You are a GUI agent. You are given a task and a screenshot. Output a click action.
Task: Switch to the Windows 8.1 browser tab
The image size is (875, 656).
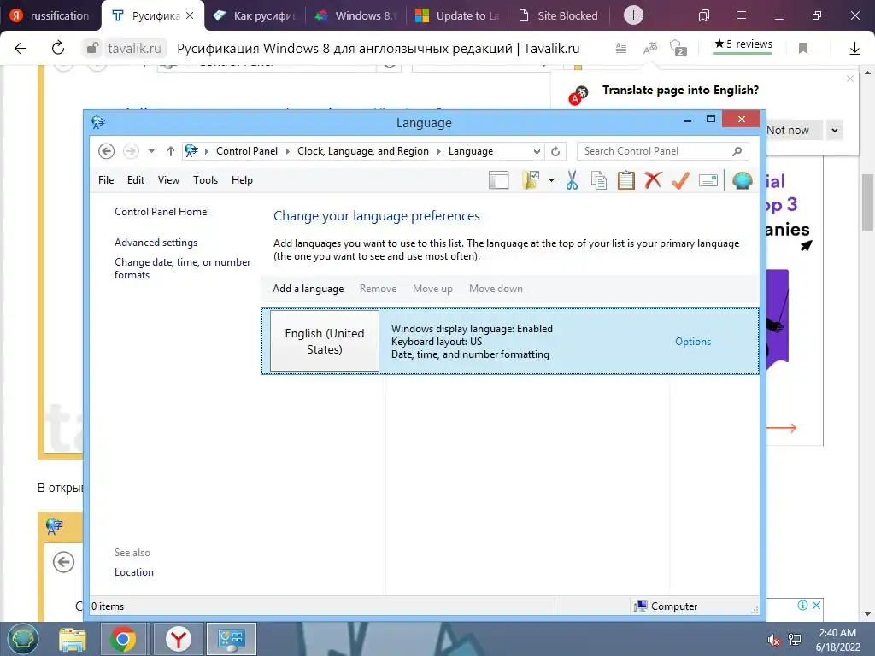pos(356,15)
